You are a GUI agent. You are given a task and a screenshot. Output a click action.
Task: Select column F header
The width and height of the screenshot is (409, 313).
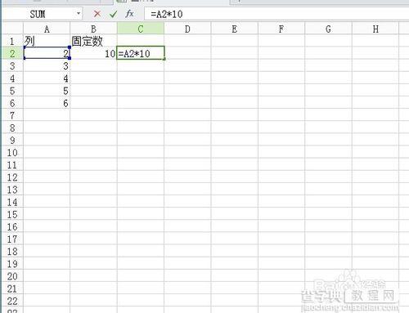click(281, 29)
